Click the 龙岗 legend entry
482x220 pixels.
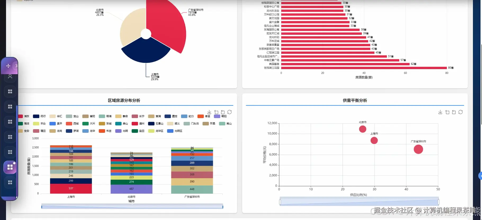pyautogui.click(x=56, y=131)
